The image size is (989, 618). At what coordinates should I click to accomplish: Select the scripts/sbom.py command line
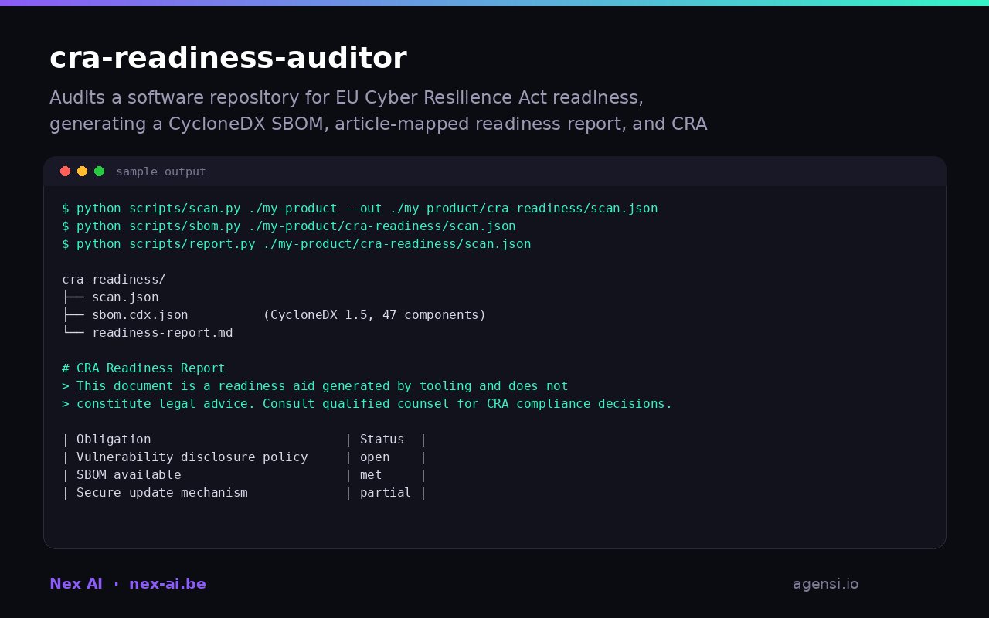pyautogui.click(x=289, y=226)
